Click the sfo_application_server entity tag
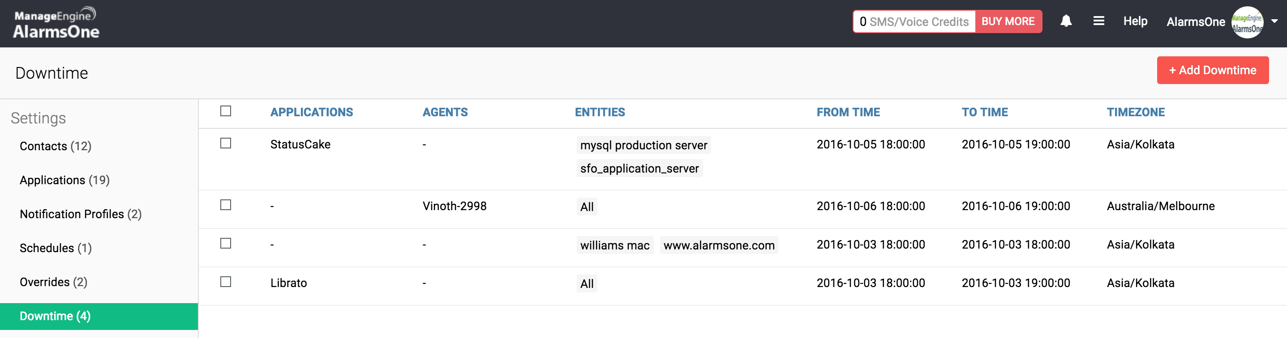This screenshot has height=338, width=1287. pyautogui.click(x=639, y=169)
